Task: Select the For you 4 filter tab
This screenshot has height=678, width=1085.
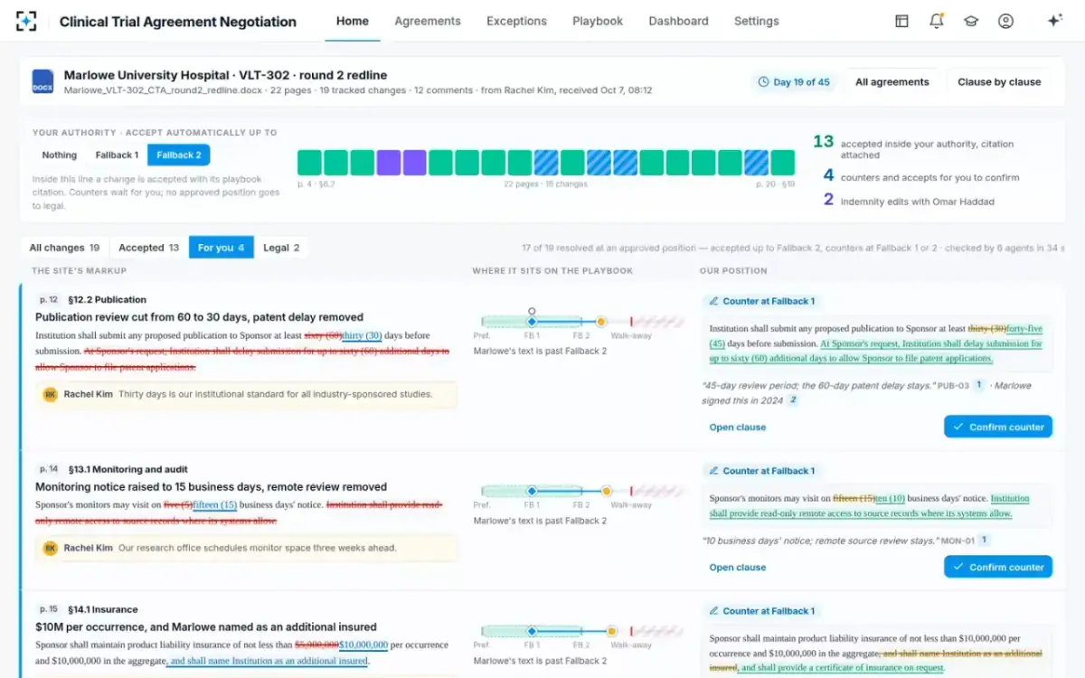Action: tap(222, 248)
